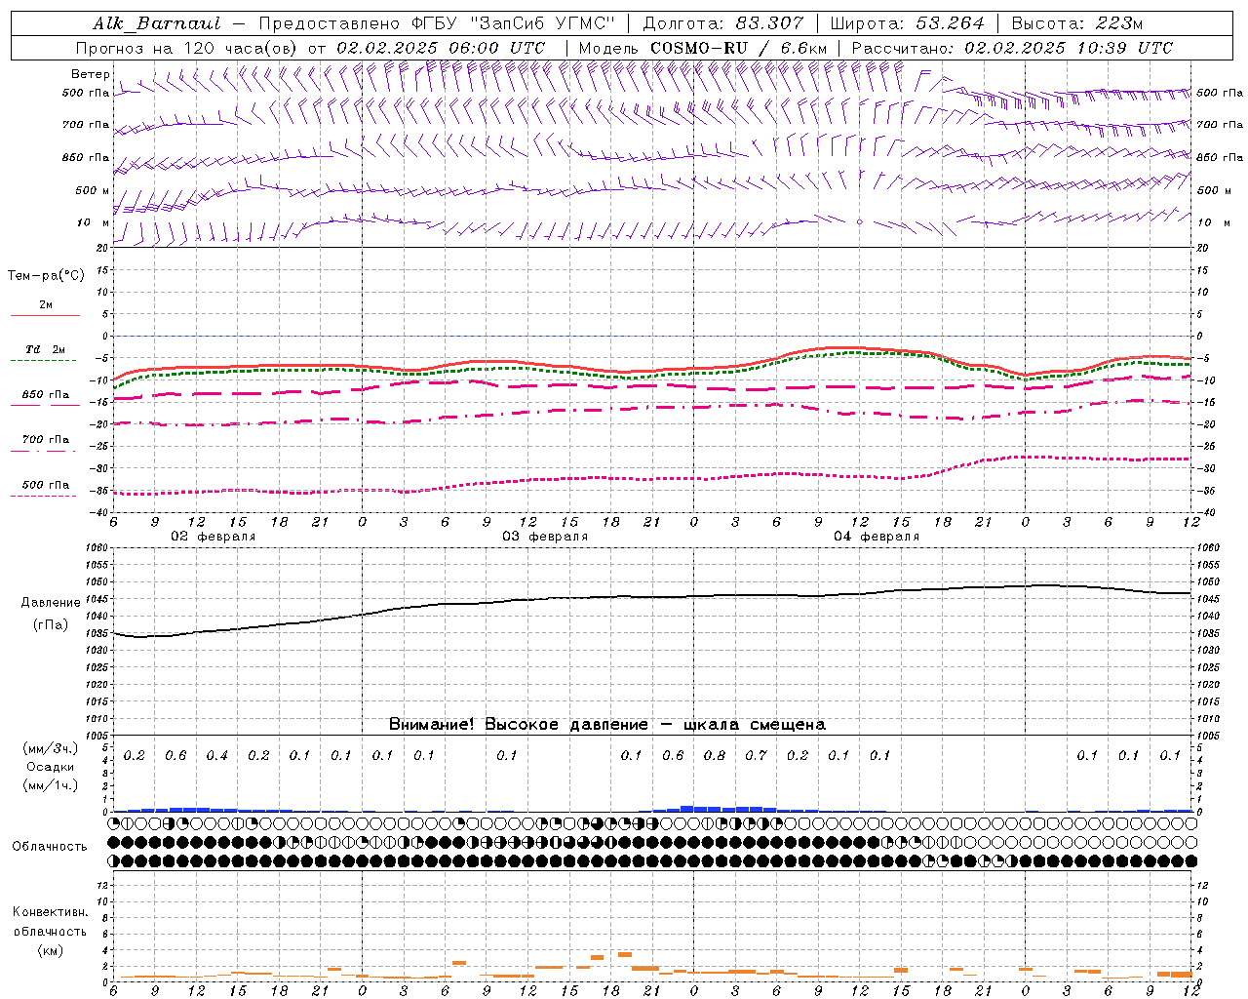This screenshot has width=1248, height=999.
Task: Click the Конвективн. облачность (км) label
Action: pos(50,931)
